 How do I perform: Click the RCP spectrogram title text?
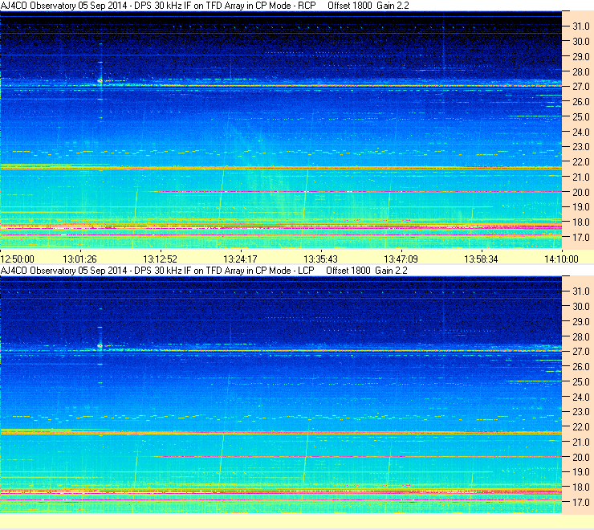point(205,6)
